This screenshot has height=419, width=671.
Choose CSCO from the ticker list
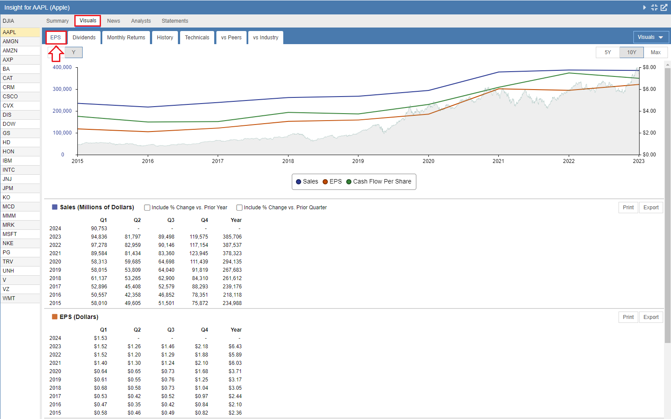20,97
